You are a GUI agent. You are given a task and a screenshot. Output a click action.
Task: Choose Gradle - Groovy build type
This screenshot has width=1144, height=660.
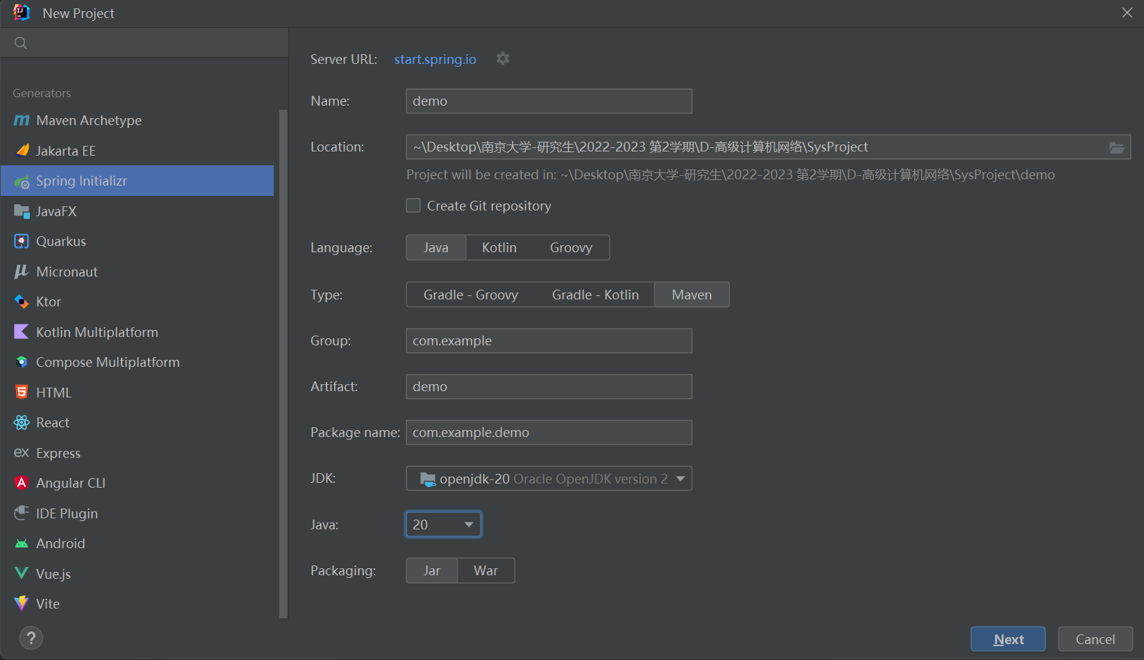[x=471, y=295]
